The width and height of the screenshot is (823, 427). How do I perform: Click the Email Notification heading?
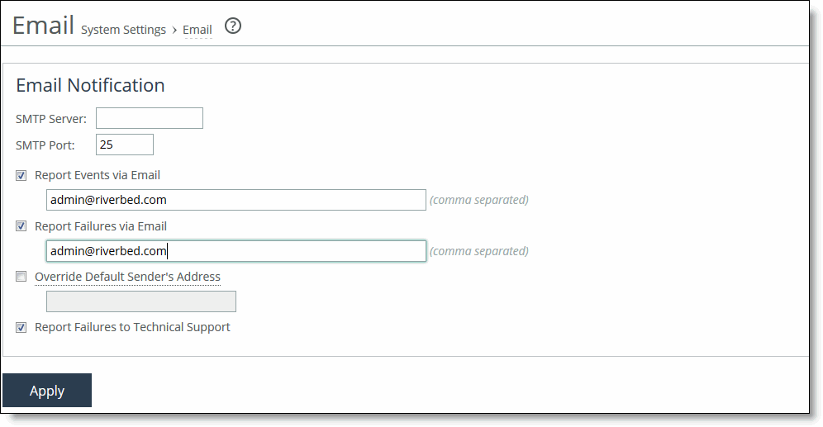90,85
